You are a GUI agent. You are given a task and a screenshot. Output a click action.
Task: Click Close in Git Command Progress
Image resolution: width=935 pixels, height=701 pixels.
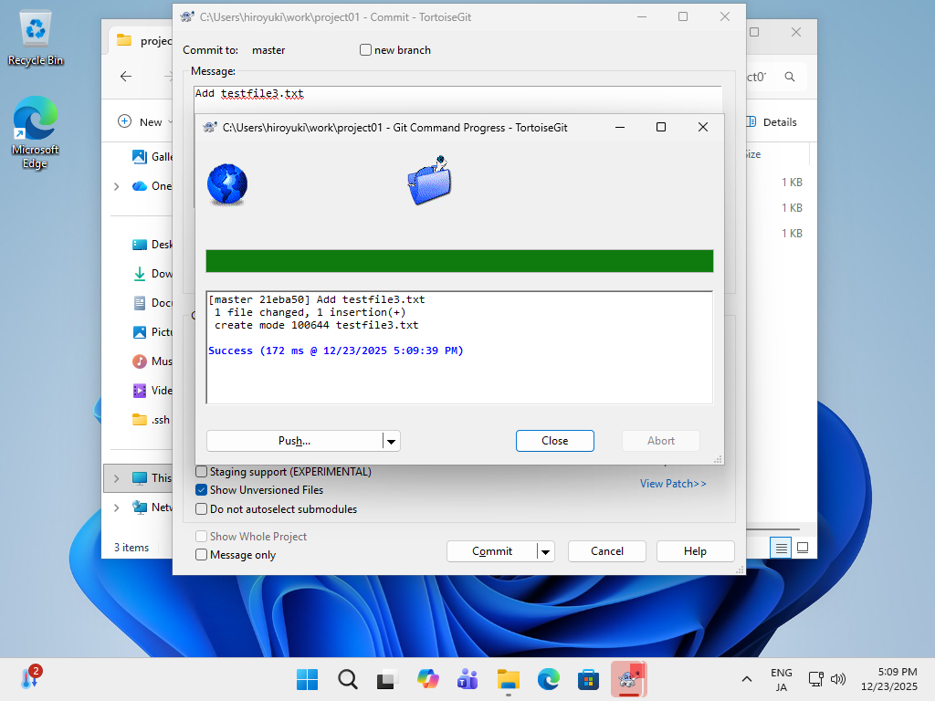point(554,441)
